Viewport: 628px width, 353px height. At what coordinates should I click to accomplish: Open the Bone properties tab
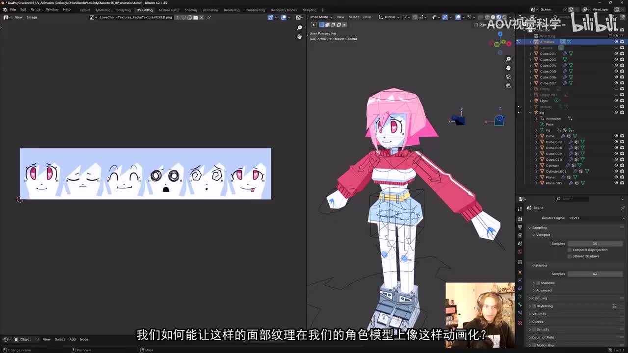click(520, 305)
